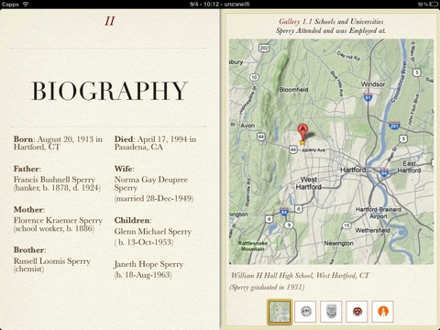Tap the I-291 highway shield on map
This screenshot has width=440, height=330.
(394, 125)
